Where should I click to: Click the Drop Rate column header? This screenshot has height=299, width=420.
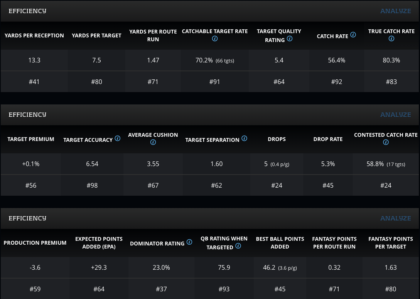pos(328,139)
